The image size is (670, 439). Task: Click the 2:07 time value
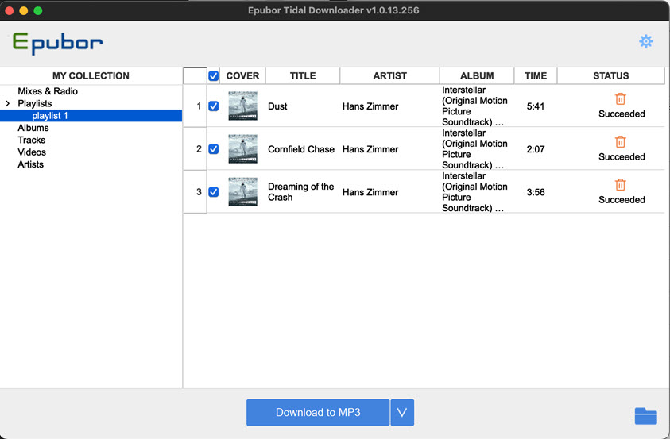536,149
